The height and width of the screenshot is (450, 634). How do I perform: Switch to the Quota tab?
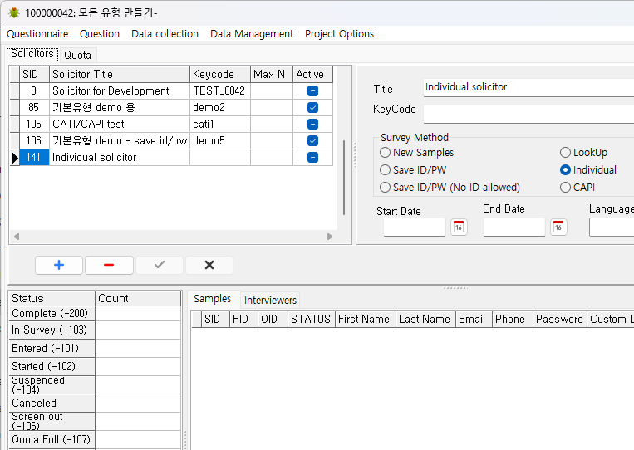(77, 55)
